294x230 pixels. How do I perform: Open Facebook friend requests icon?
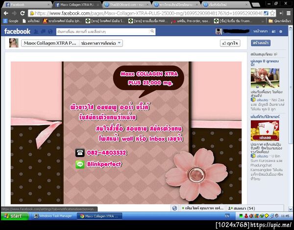(36, 31)
